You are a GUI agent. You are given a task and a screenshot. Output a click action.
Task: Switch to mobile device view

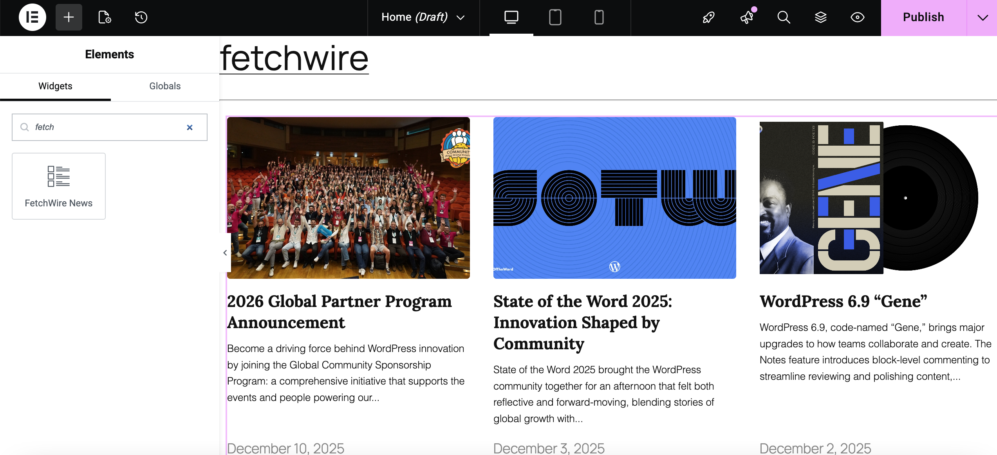[599, 17]
